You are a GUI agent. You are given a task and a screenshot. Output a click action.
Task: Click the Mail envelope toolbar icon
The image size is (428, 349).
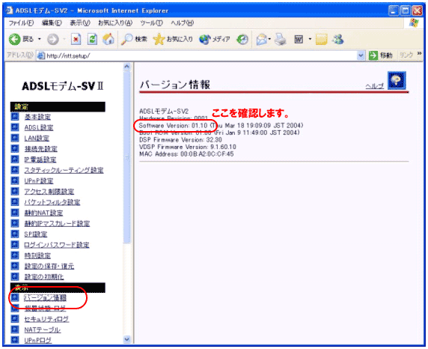click(x=261, y=40)
